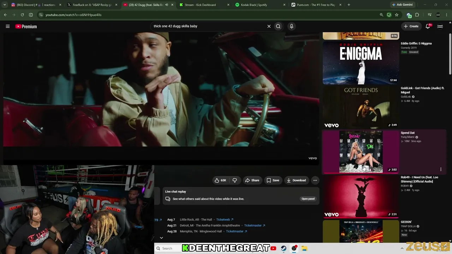This screenshot has height=254, width=452.
Task: Start voice search with the microphone
Action: (x=291, y=26)
